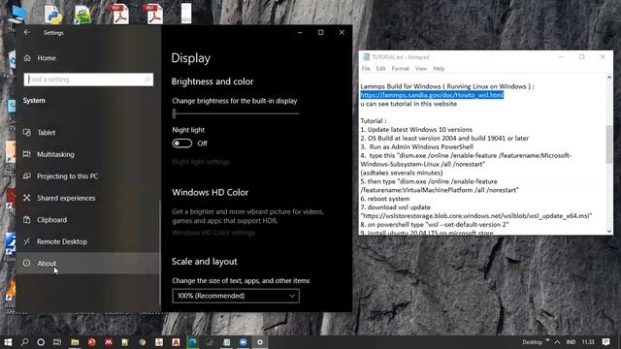Open the Adobe Acrobat red taskbar icon

[x=176, y=342]
